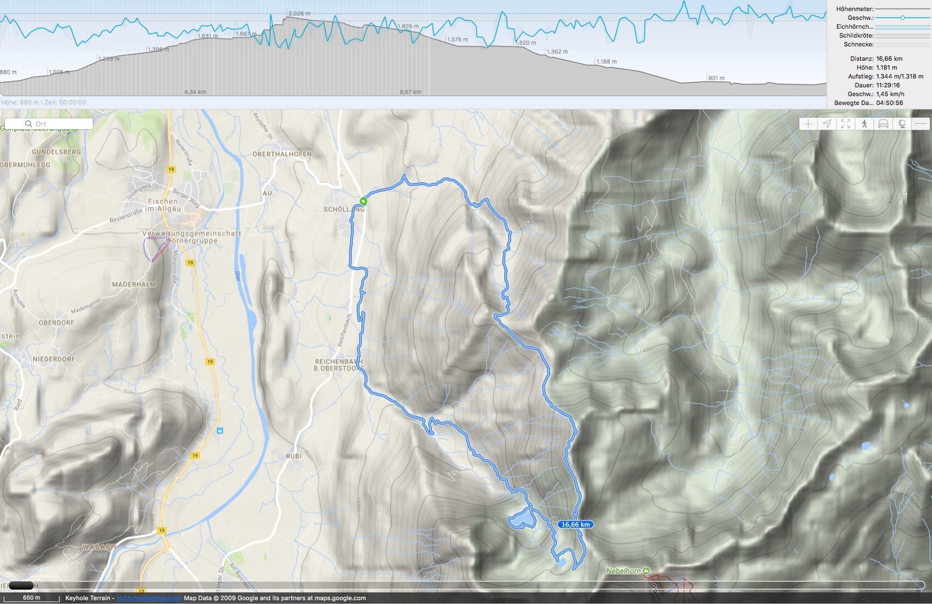The height and width of the screenshot is (604, 932).
Task: Click the location arrow map button
Action: coord(826,124)
